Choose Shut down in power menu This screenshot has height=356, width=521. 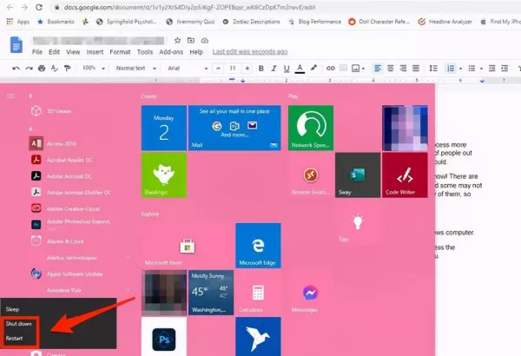pyautogui.click(x=18, y=323)
